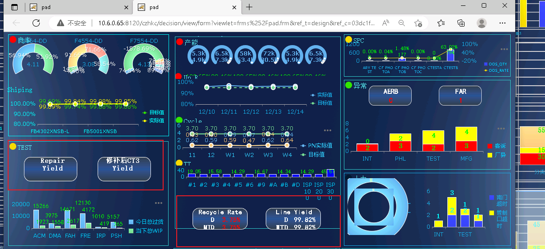The width and height of the screenshot is (545, 249).
Task: Open the tab actions menu icon
Action: point(14,7)
